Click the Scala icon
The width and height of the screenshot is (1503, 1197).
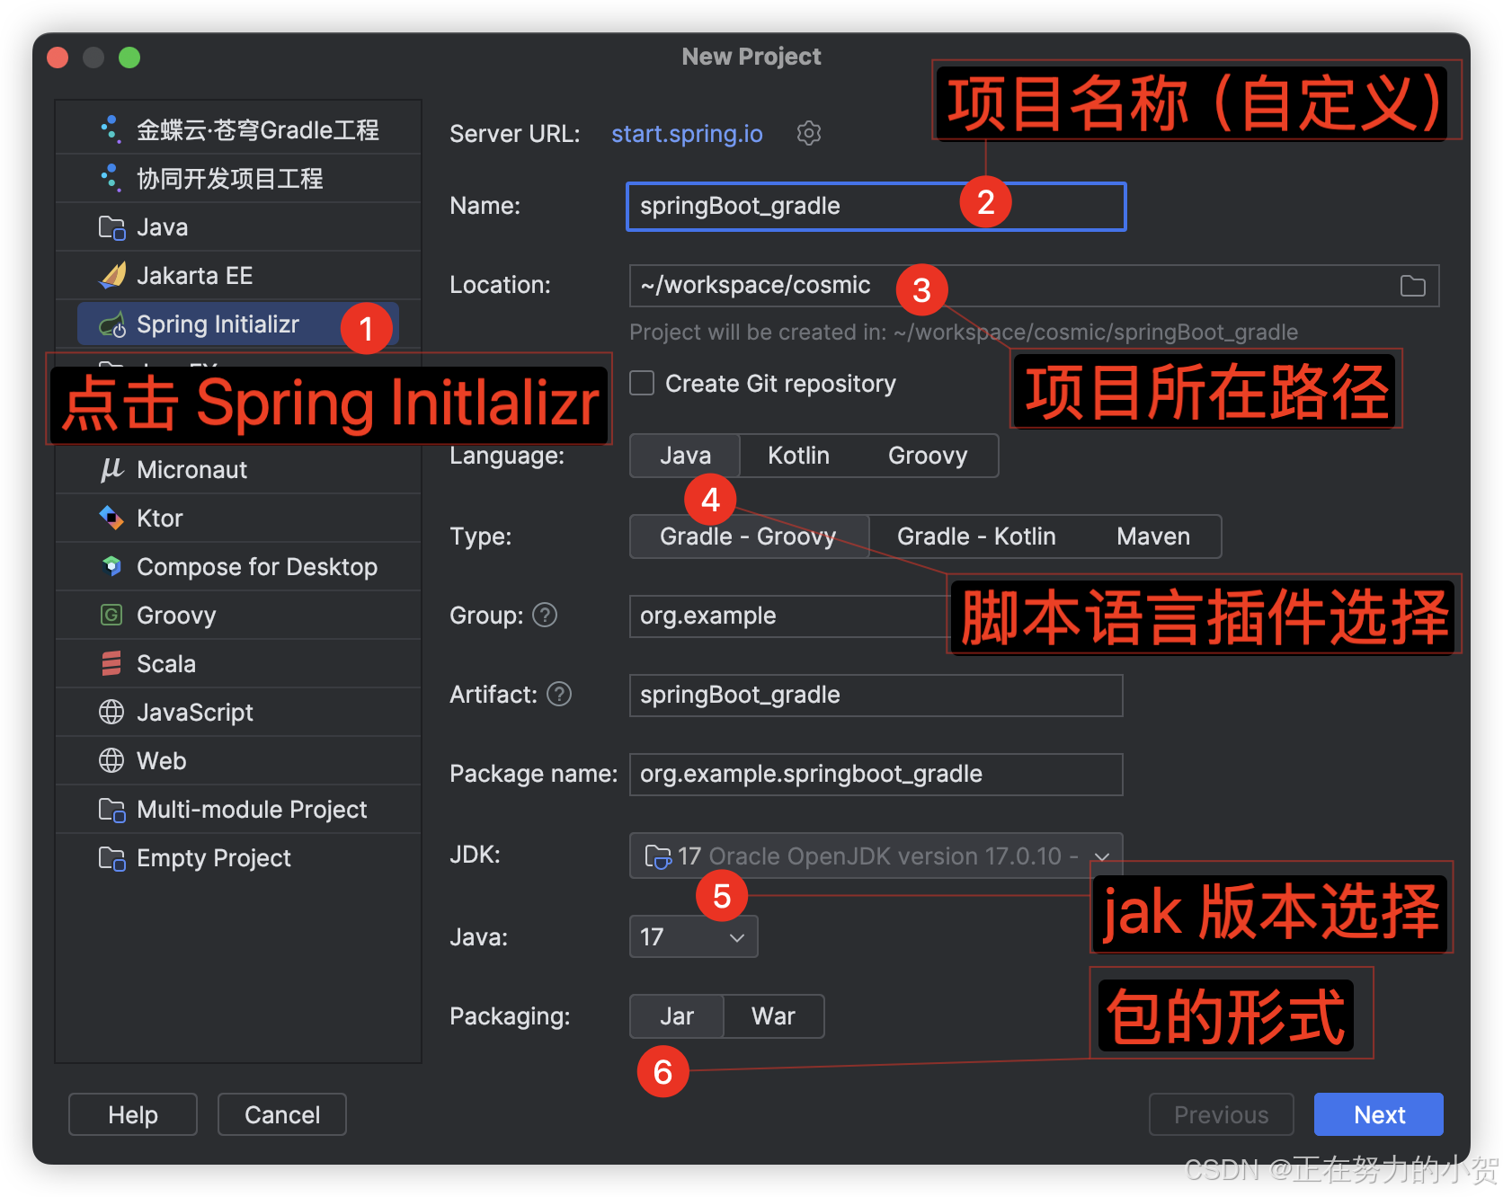click(111, 663)
